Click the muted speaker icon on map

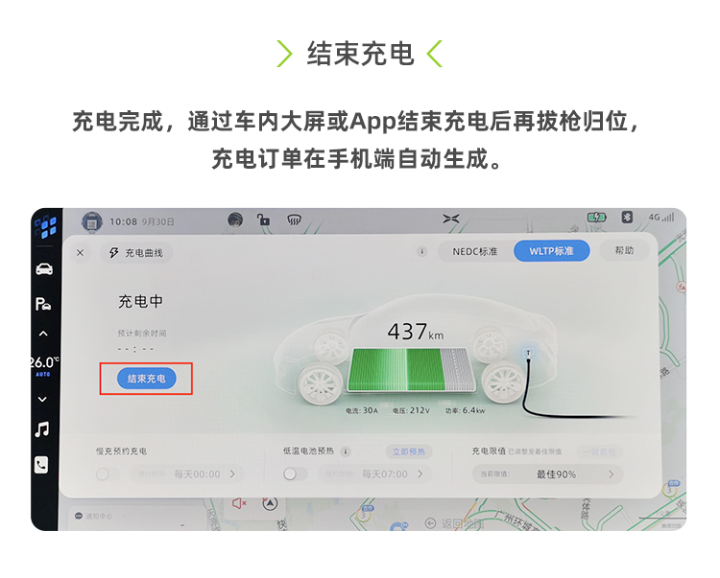(x=239, y=503)
